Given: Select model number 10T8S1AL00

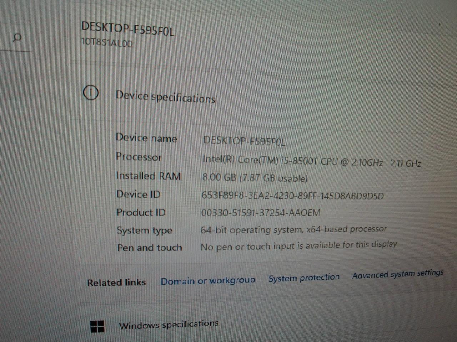Looking at the screenshot, I should pos(107,42).
